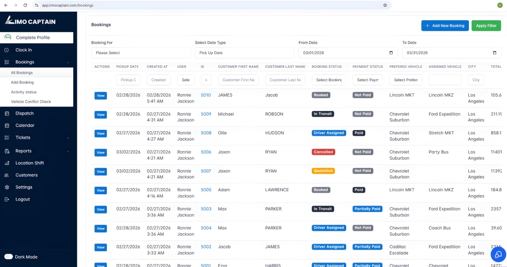Open the Booking For dropdown

(x=141, y=53)
